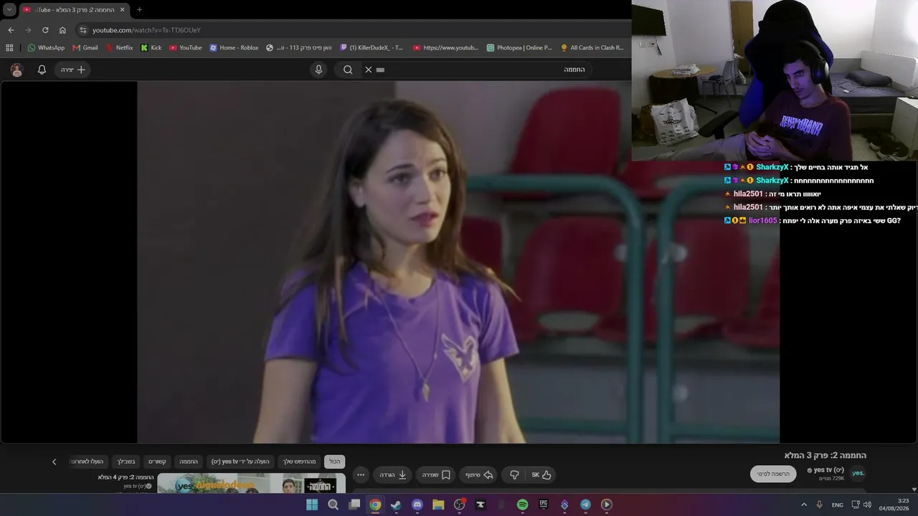Open Chrome tab search dropdown

(9, 9)
